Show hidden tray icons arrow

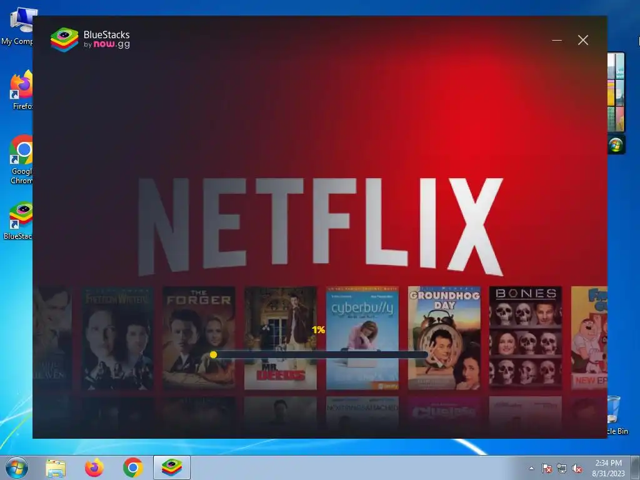pyautogui.click(x=531, y=468)
